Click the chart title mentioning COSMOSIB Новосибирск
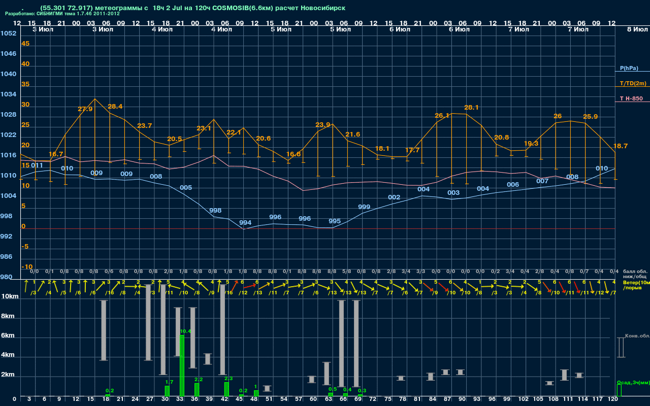 (x=192, y=8)
